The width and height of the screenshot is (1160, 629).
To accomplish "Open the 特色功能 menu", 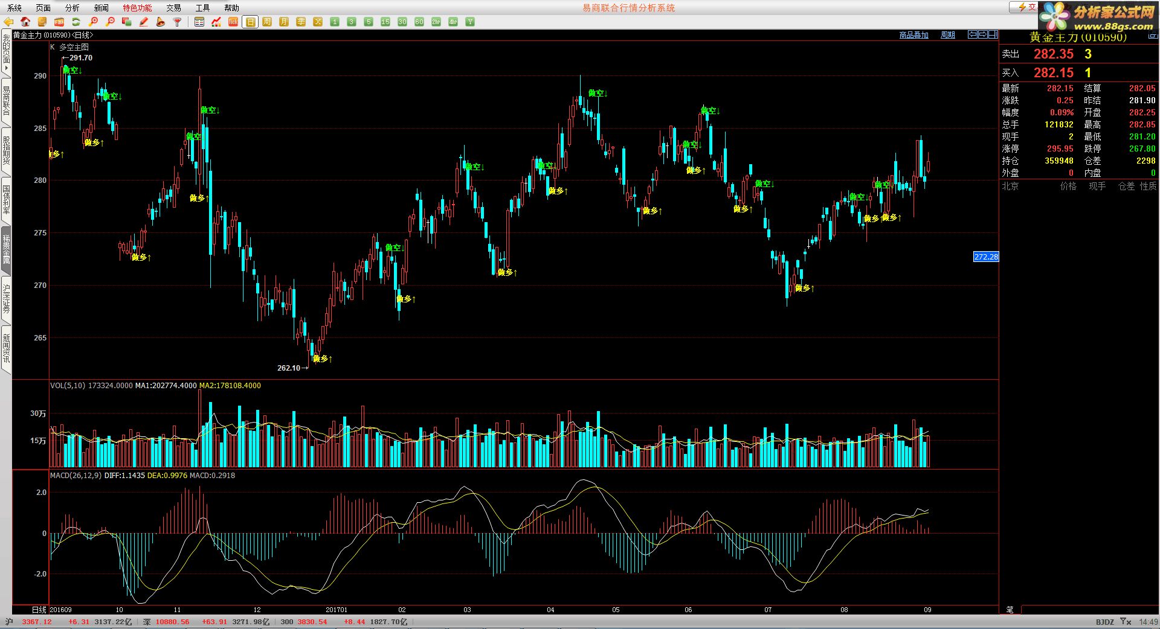I will 137,8.
